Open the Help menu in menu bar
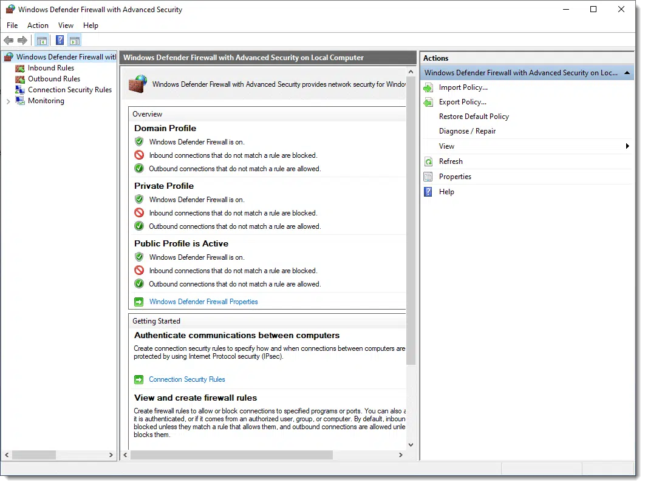645x485 pixels. point(90,25)
